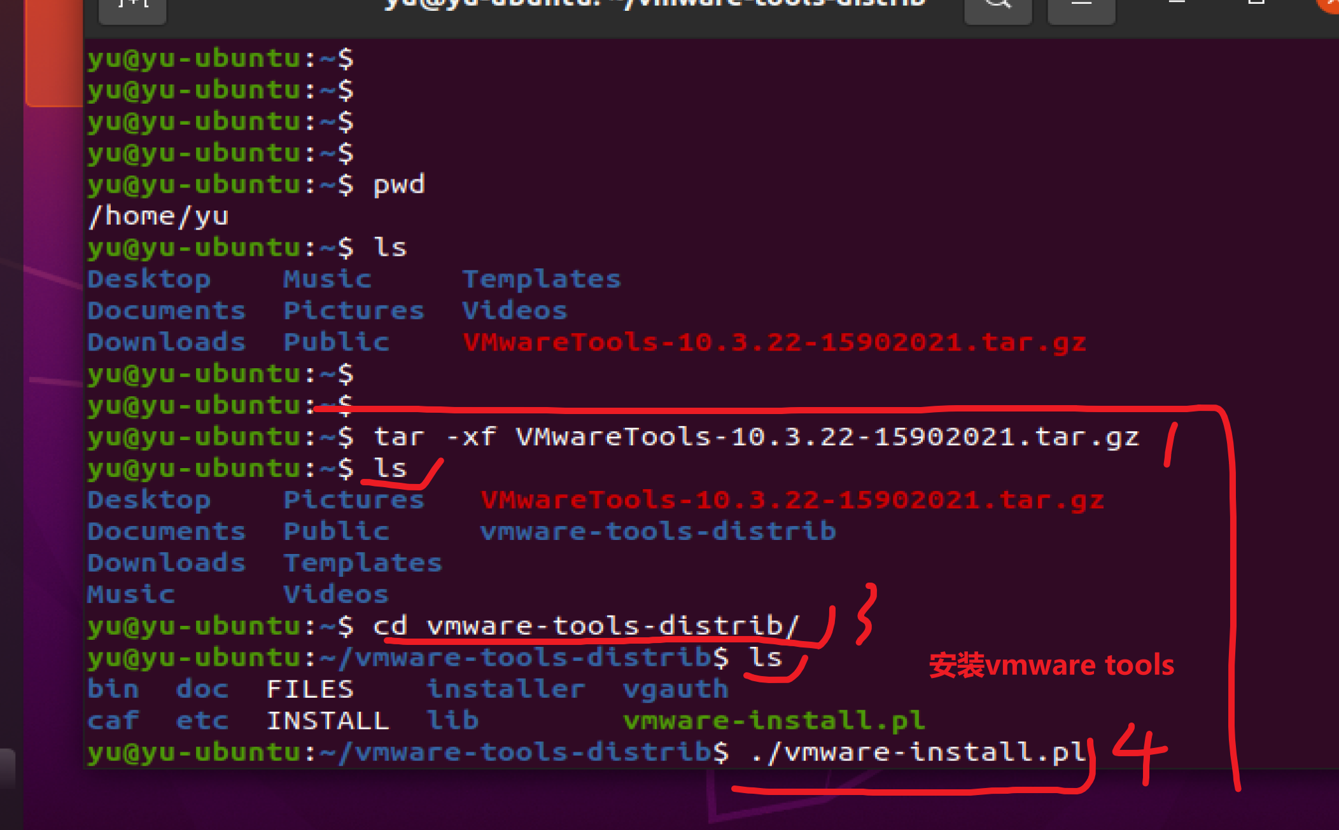This screenshot has height=830, width=1339.
Task: Click Videos in the first ls listing
Action: pos(514,310)
